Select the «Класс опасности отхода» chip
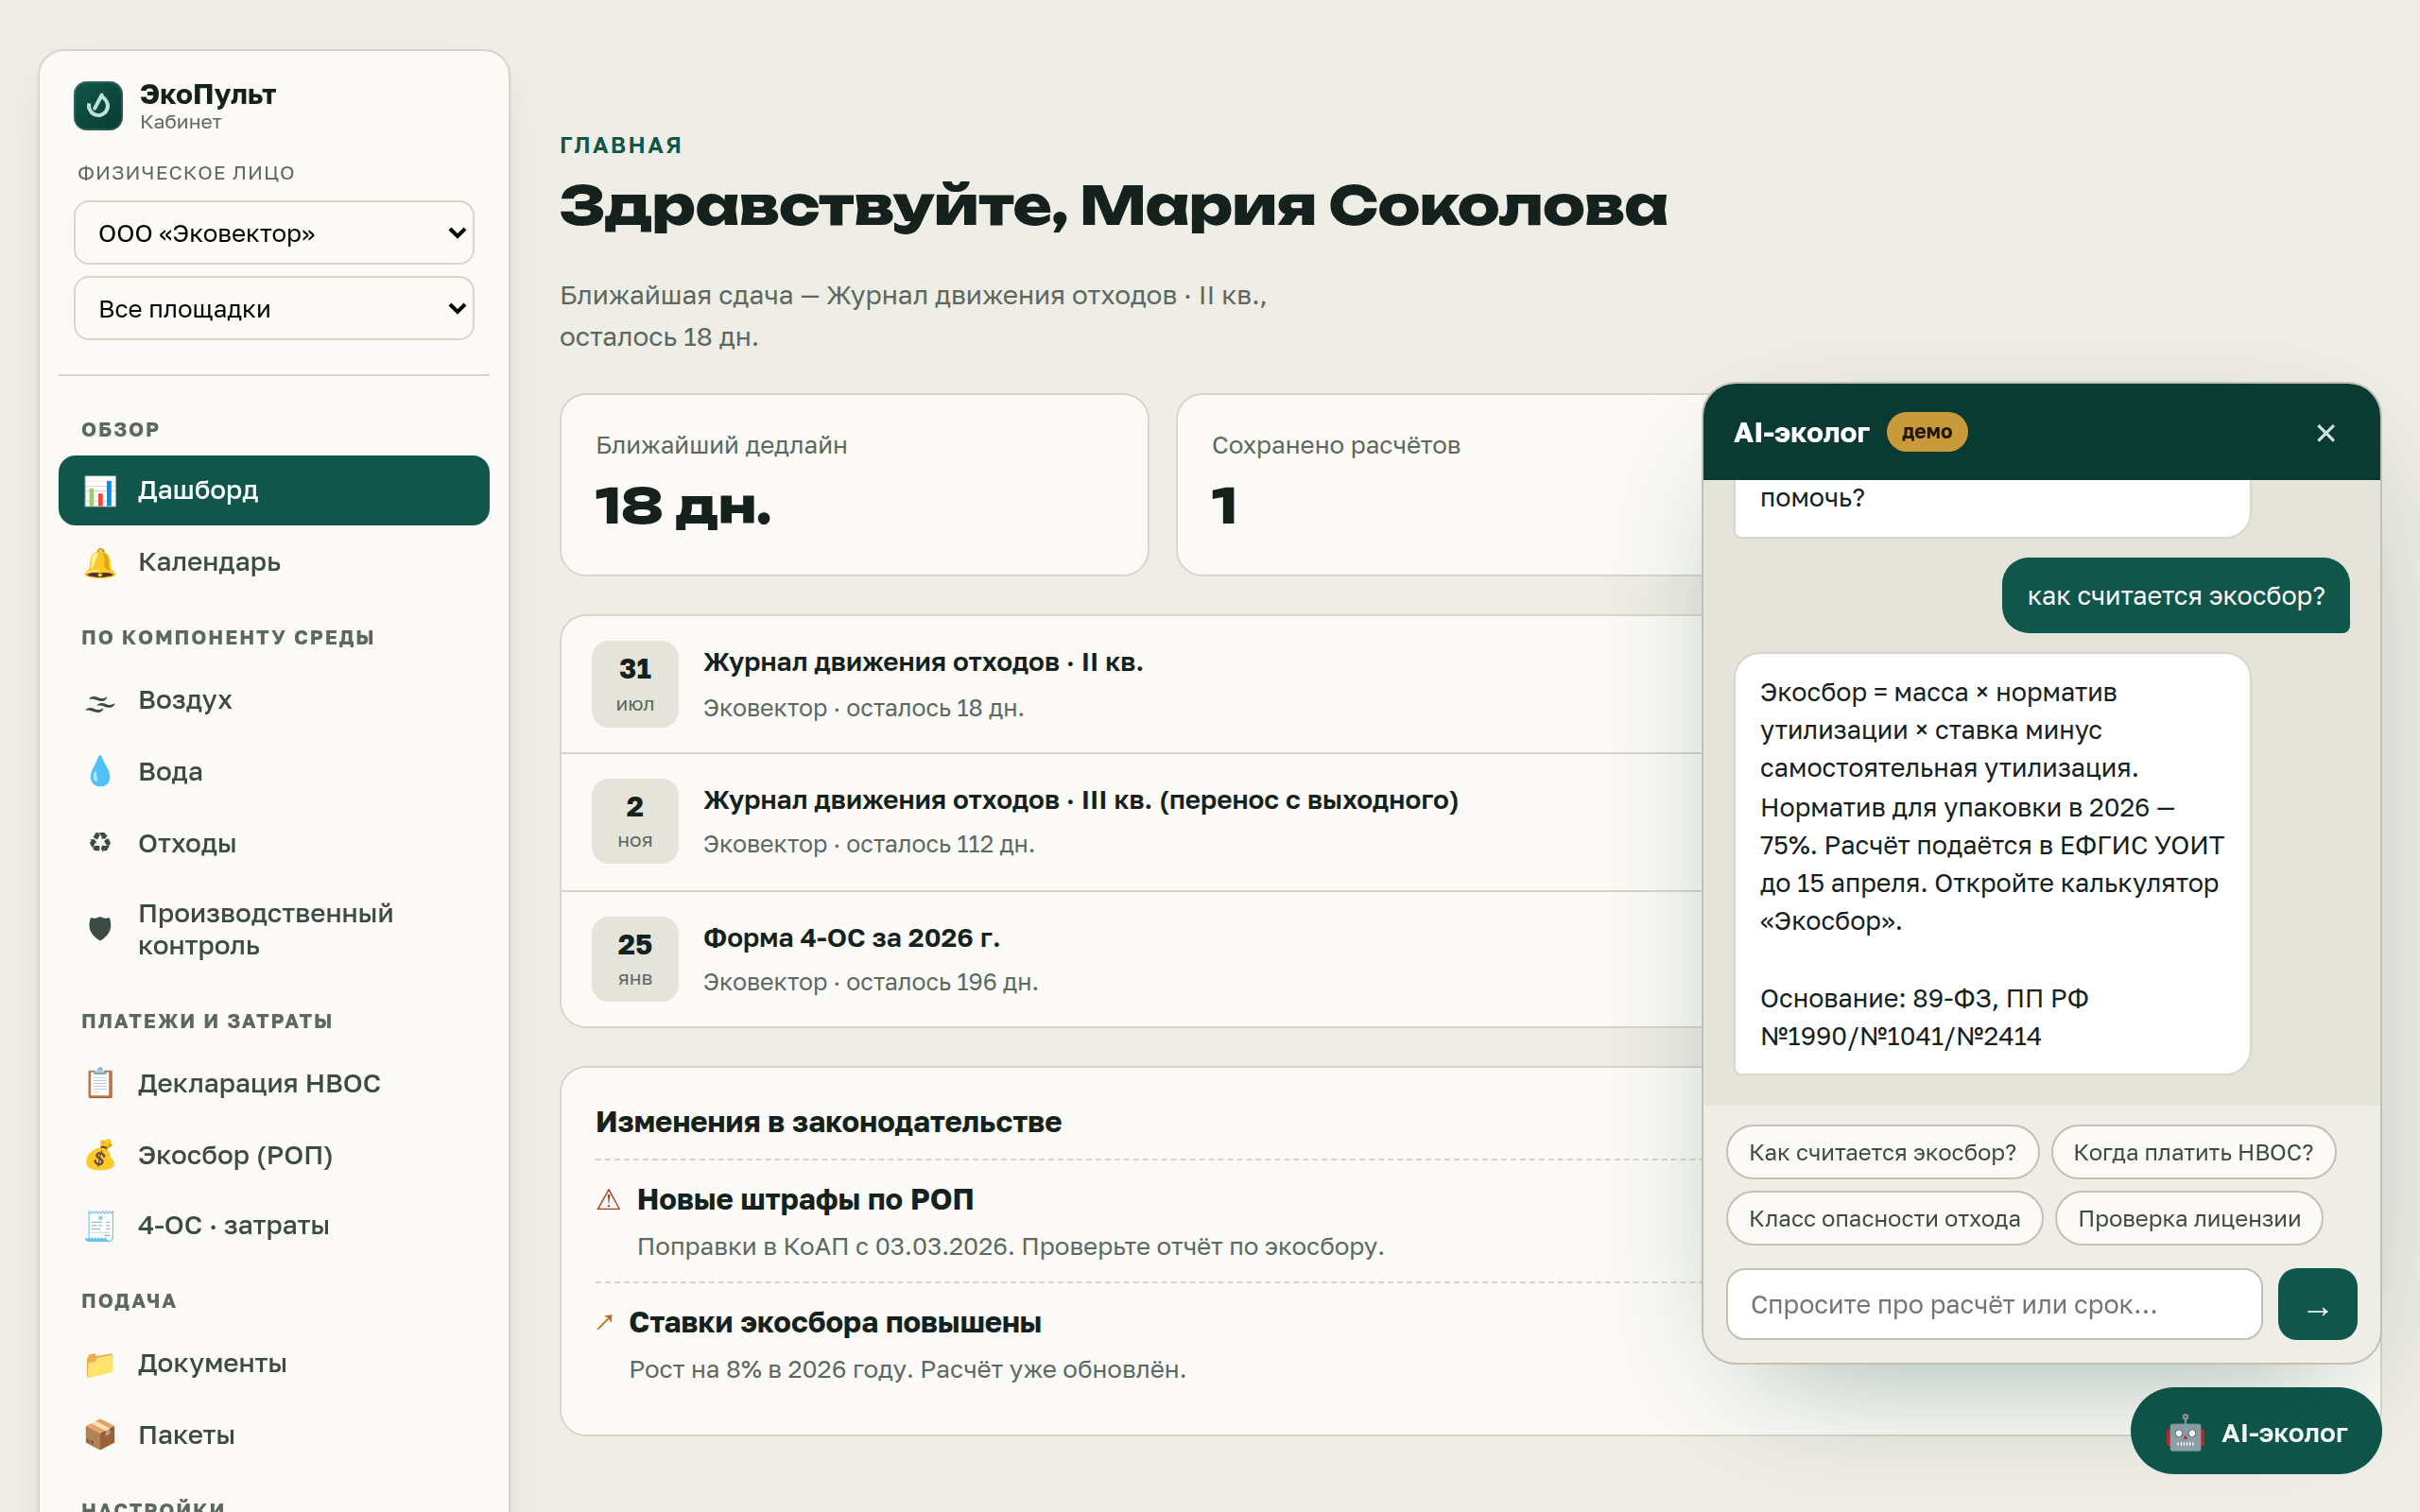2420x1512 pixels. pos(1884,1219)
